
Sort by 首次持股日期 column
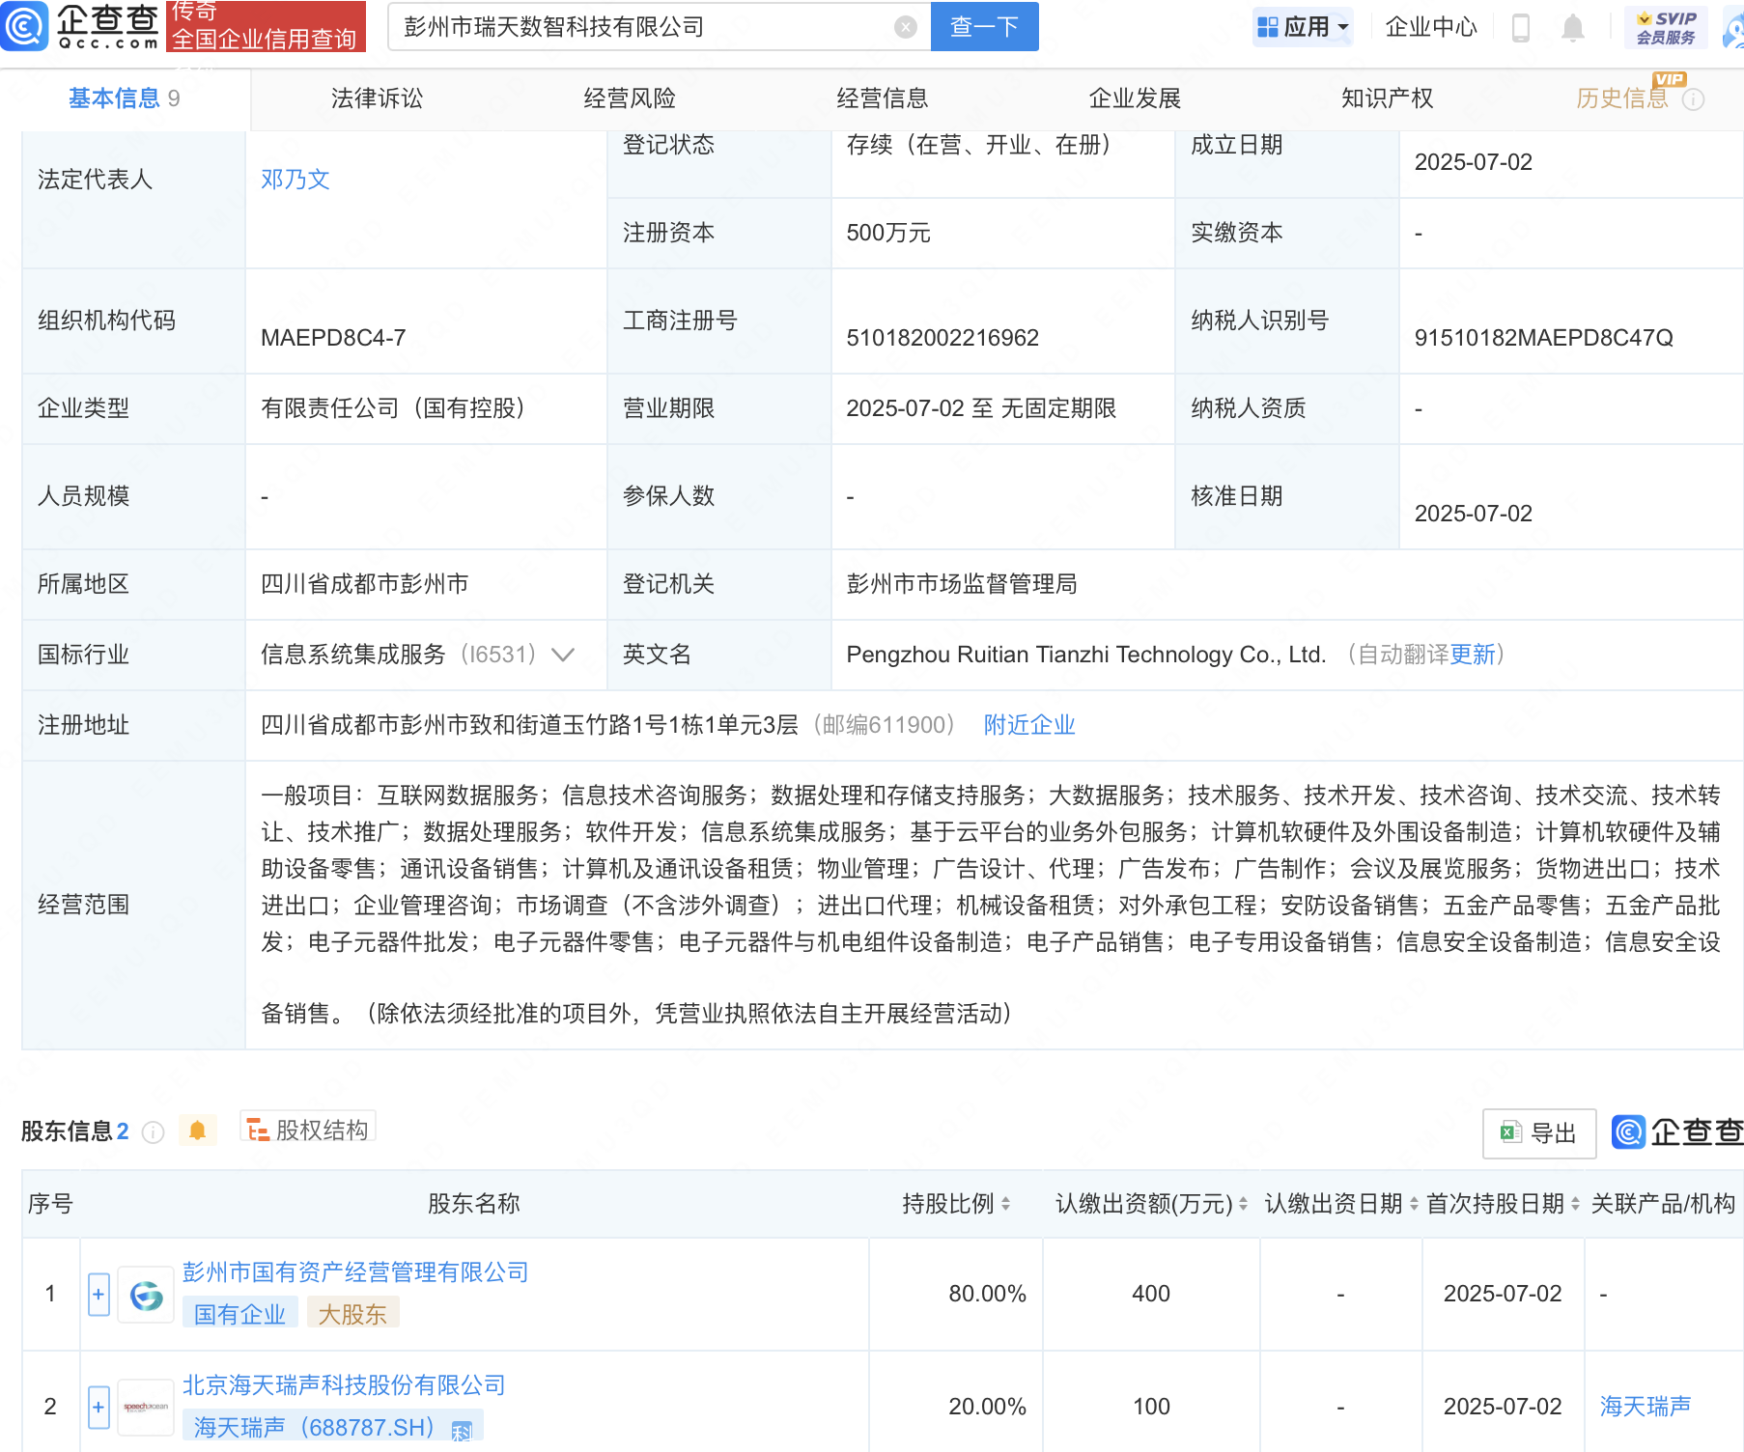[1575, 1204]
